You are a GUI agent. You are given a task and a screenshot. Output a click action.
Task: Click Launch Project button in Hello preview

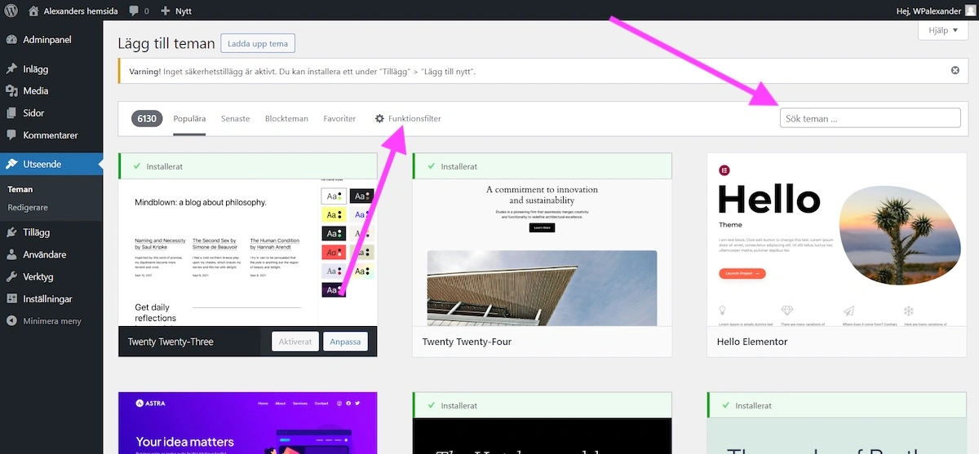[x=742, y=274]
